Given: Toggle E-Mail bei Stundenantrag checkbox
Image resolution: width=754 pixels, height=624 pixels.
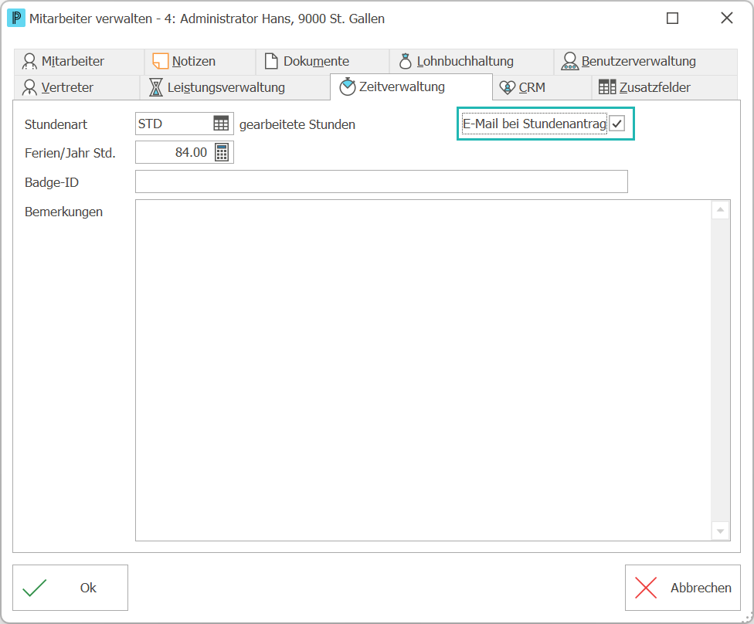Looking at the screenshot, I should tap(617, 124).
